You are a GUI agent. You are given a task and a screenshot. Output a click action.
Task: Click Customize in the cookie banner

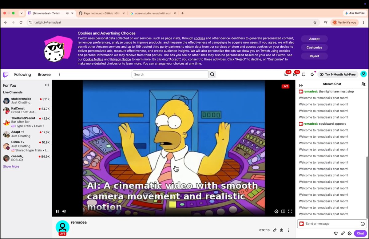click(314, 48)
